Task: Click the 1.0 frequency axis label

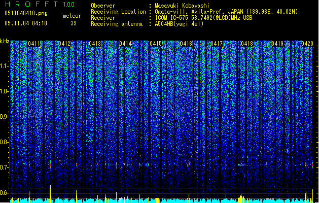Action: (x=5, y=91)
